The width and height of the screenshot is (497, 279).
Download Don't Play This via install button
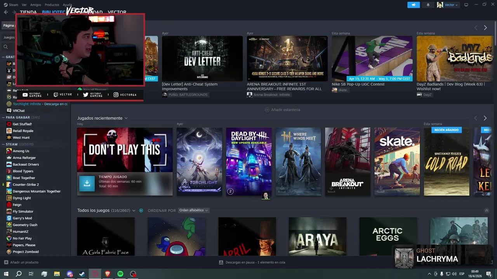tap(87, 183)
